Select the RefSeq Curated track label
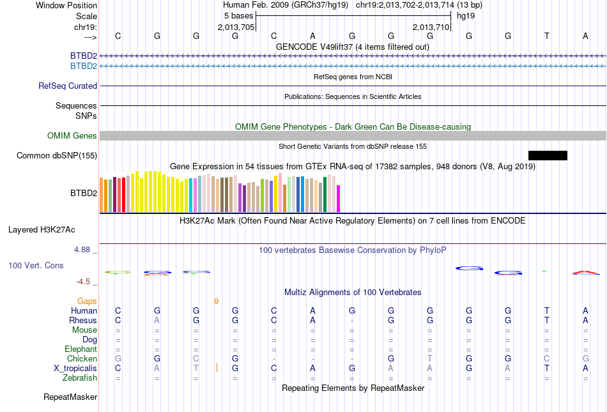The image size is (607, 412). click(x=68, y=86)
